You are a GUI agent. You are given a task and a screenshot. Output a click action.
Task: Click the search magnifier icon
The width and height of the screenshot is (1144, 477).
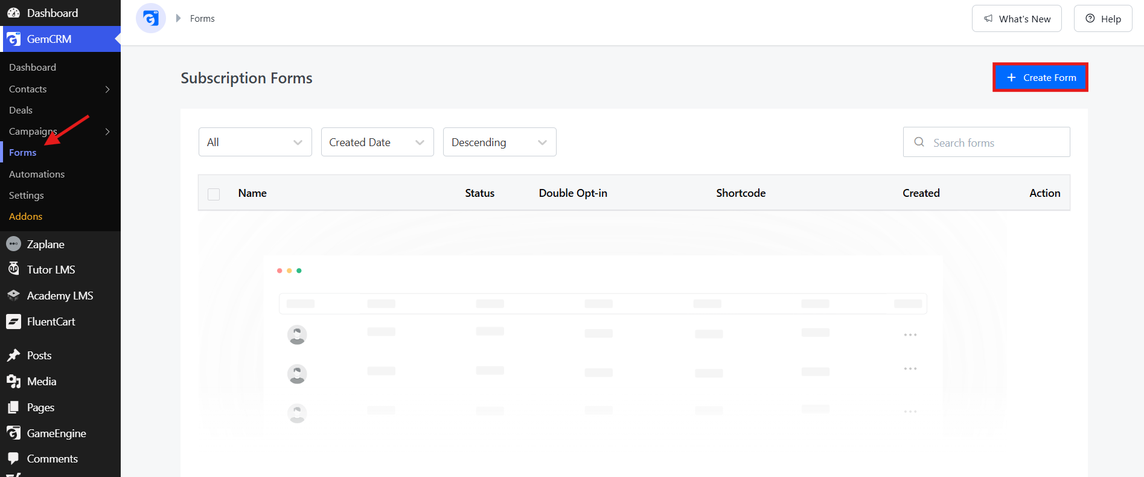[x=919, y=142]
